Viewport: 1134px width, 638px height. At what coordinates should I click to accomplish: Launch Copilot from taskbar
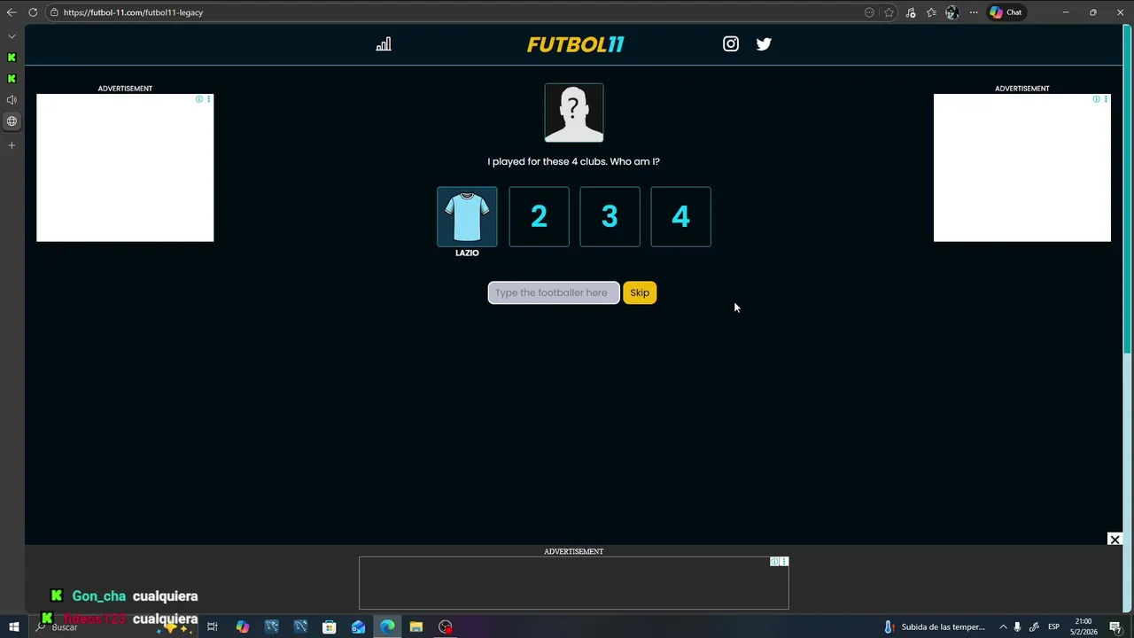242,627
